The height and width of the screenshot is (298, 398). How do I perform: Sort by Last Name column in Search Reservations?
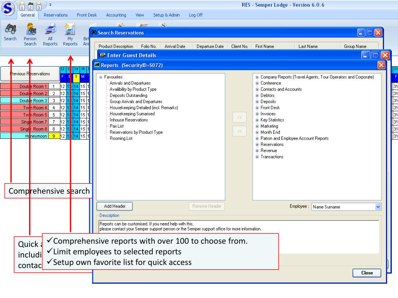(x=308, y=47)
